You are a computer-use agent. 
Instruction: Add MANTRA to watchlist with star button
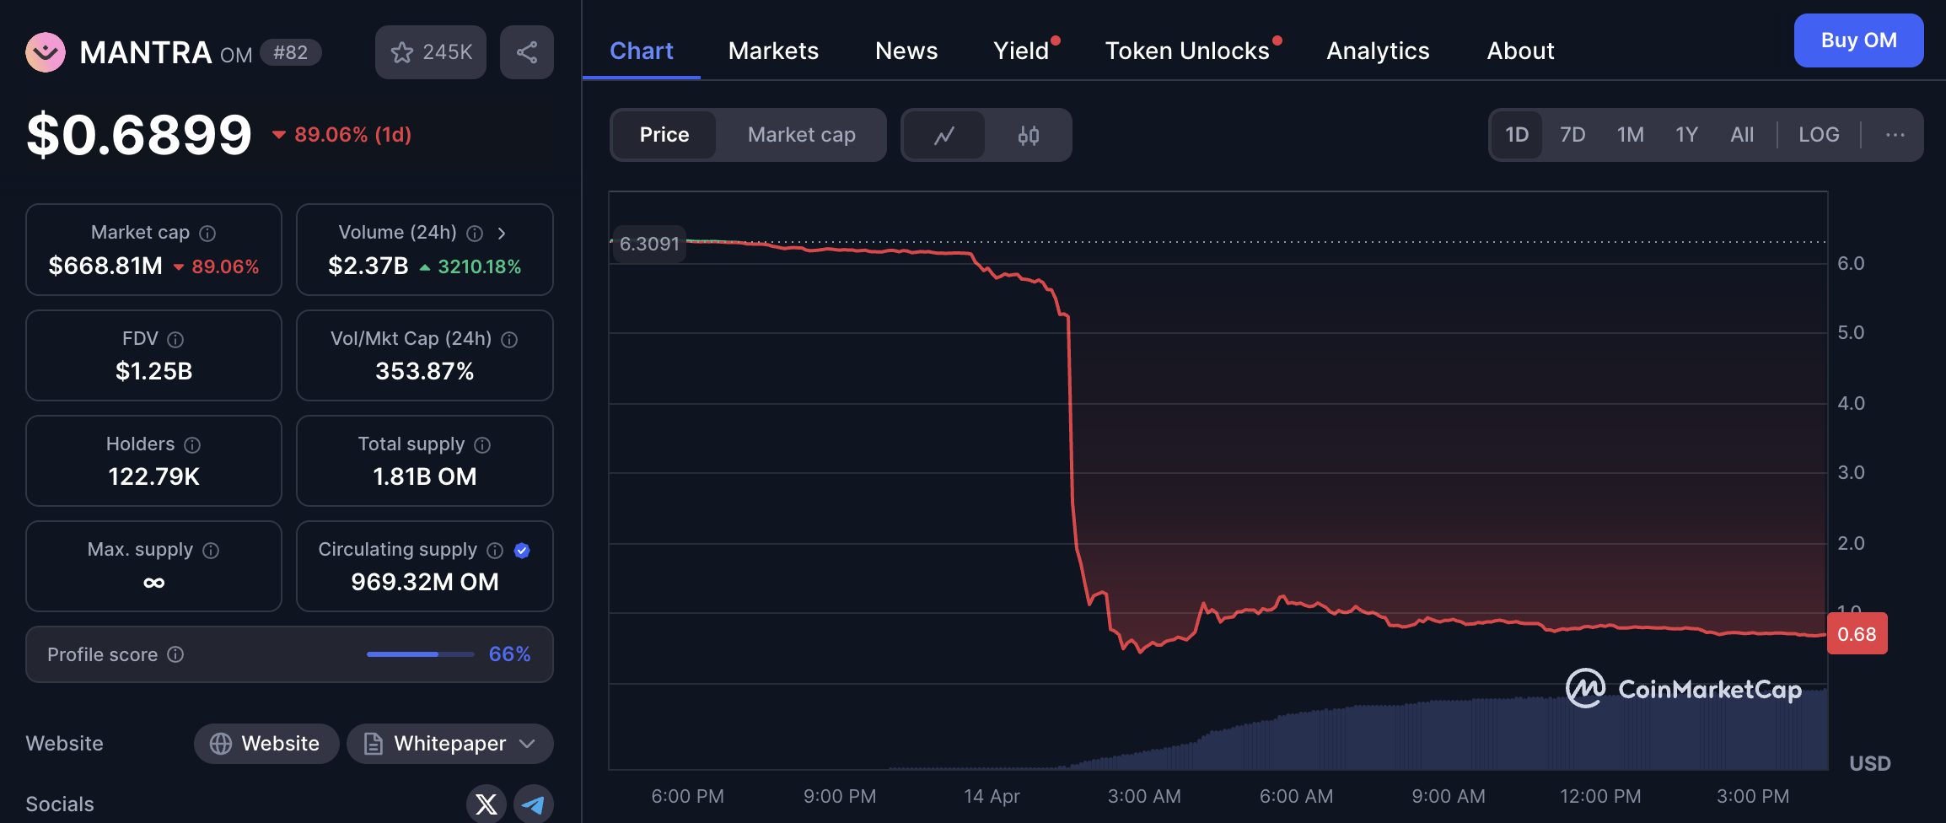coord(430,52)
